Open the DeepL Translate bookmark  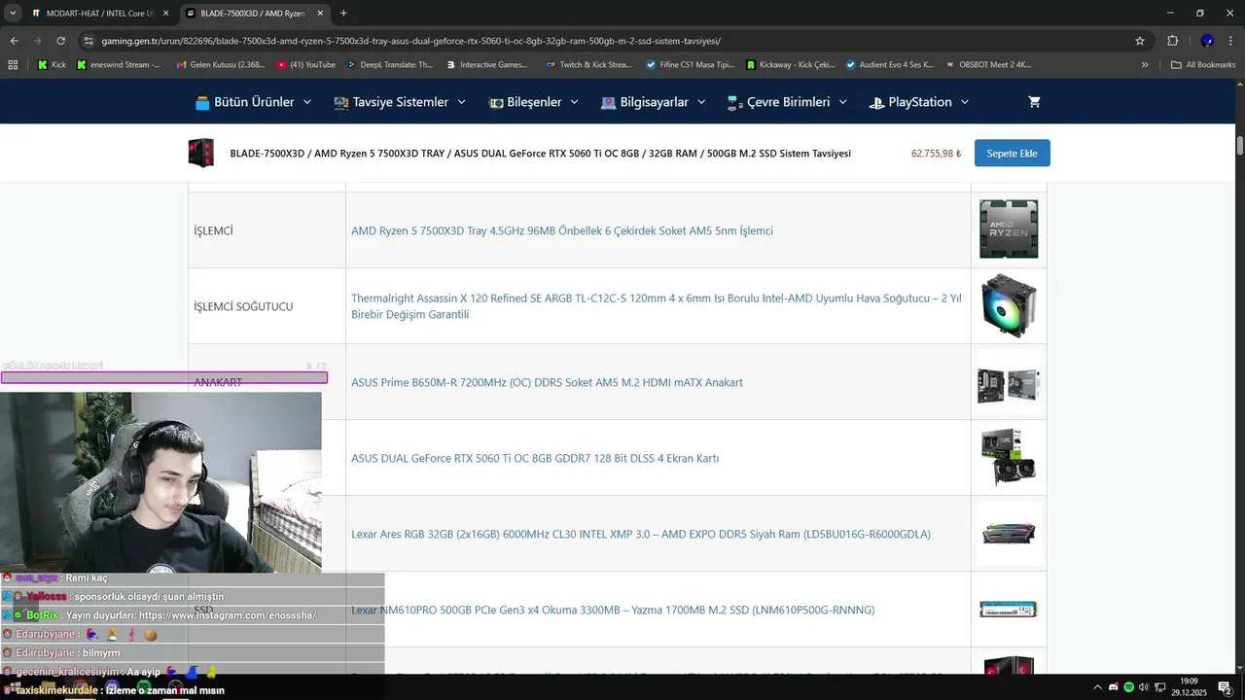click(x=389, y=65)
